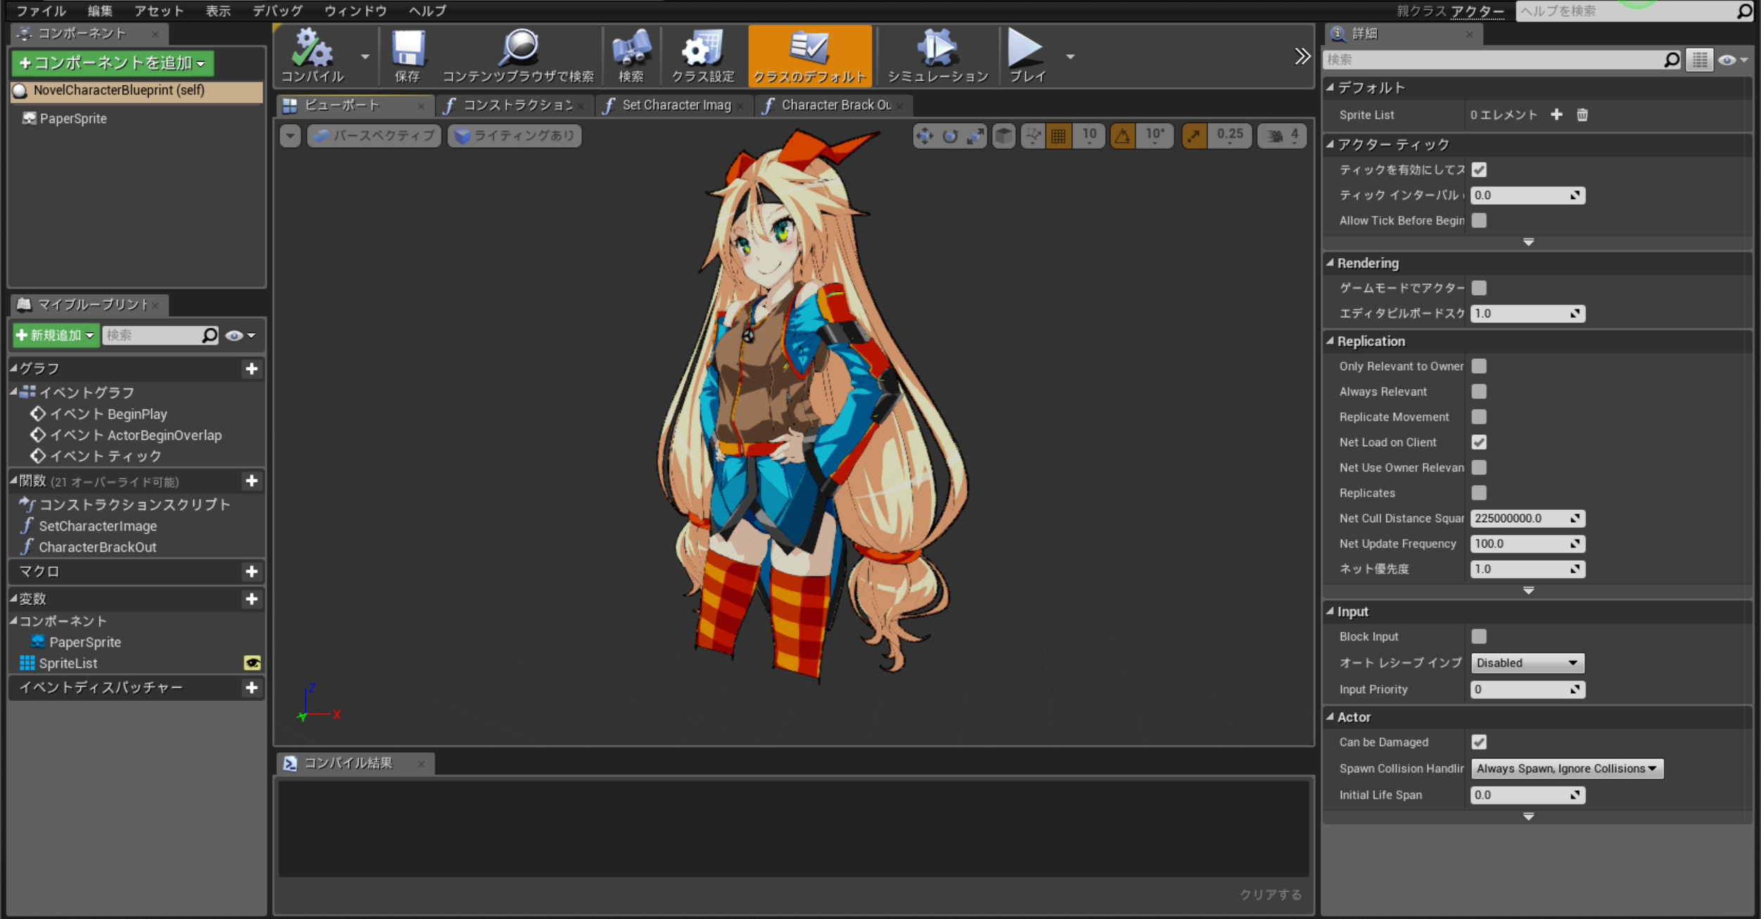
Task: Click コンポーネントを追加 button
Action: coord(113,63)
